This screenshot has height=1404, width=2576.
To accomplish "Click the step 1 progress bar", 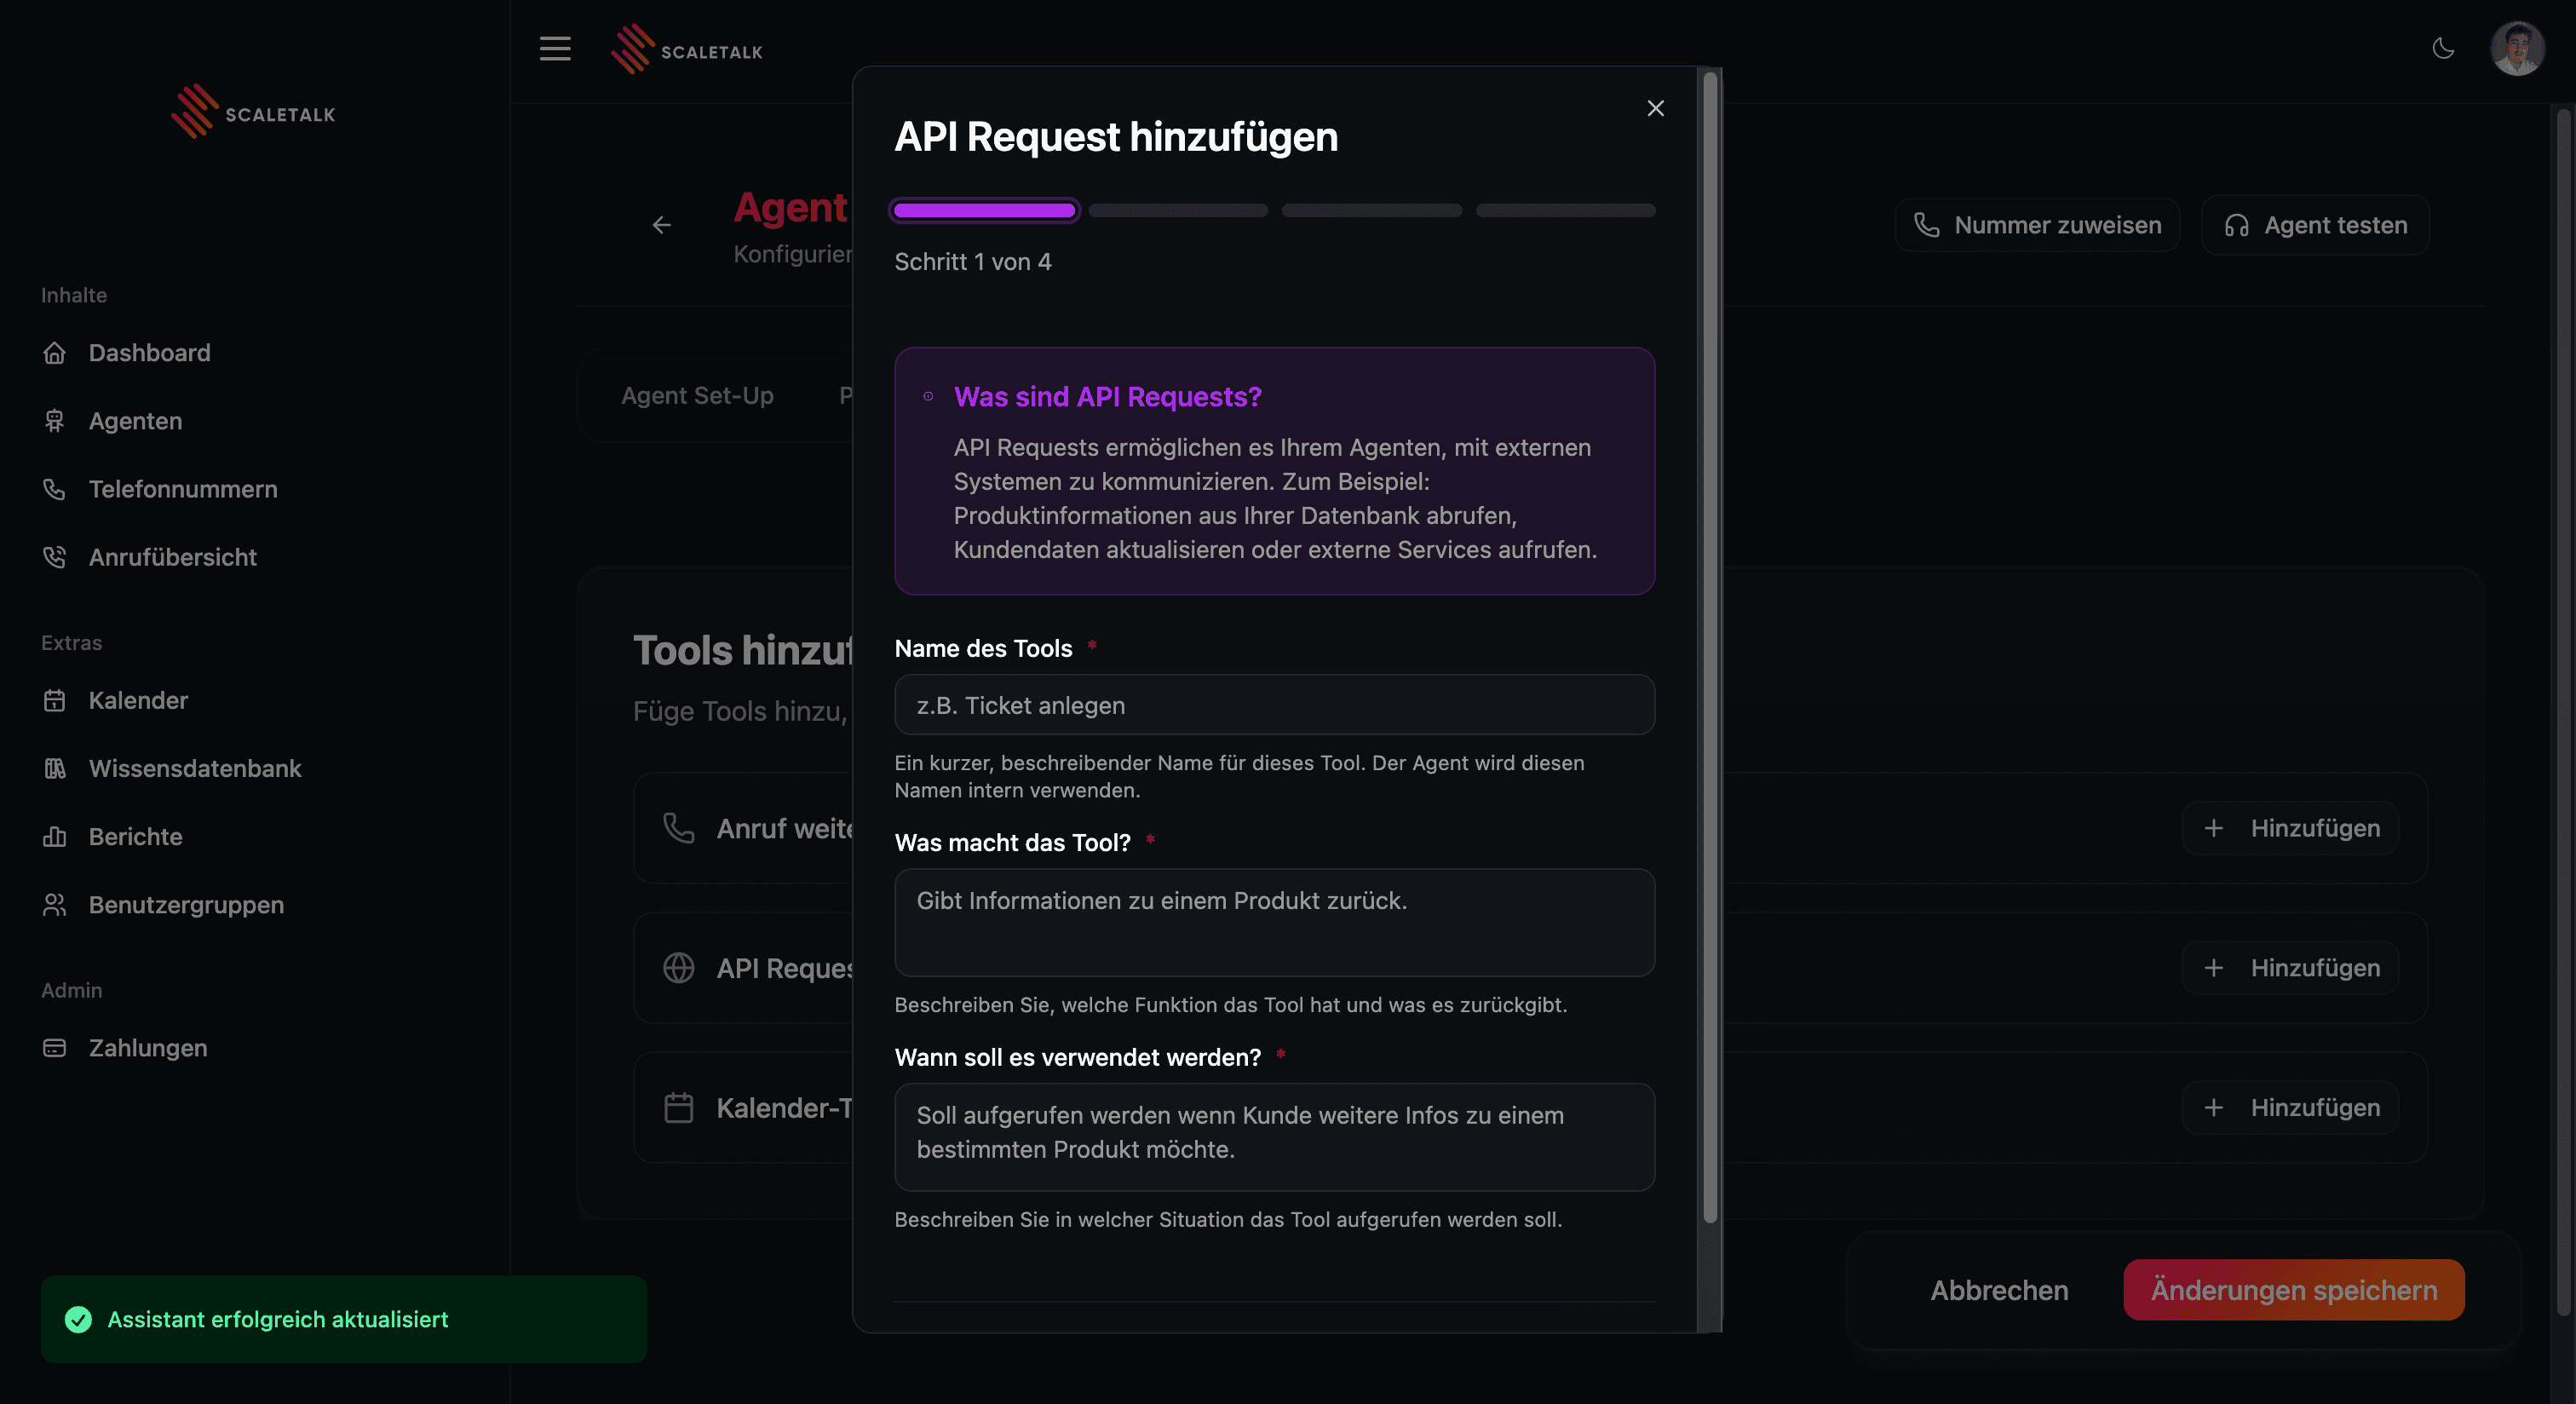I will (984, 210).
